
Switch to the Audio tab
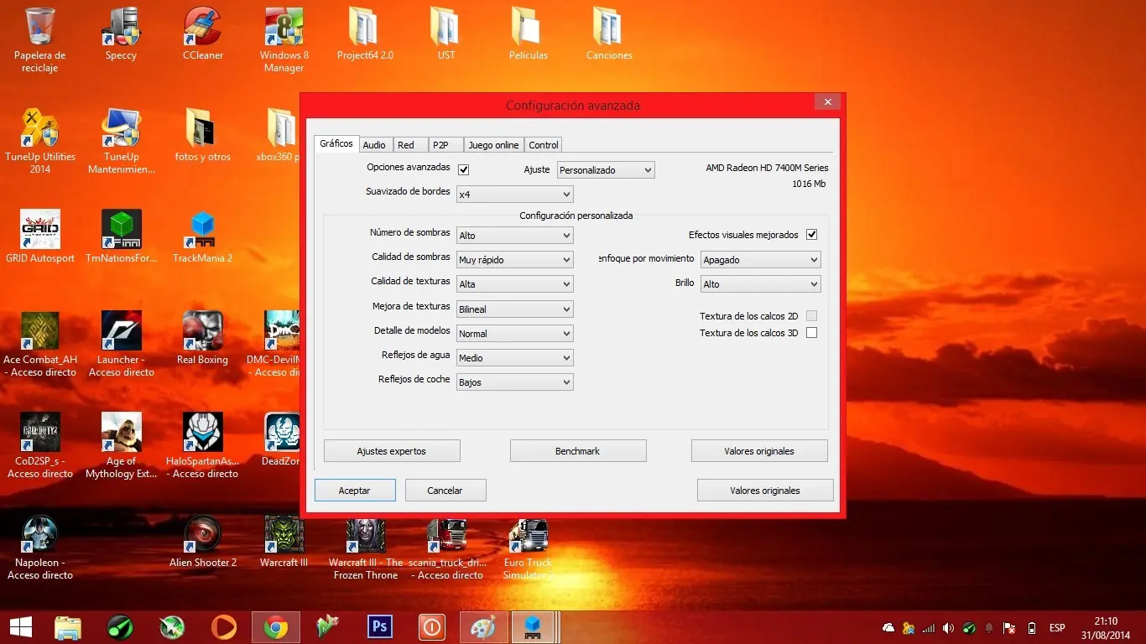coord(374,145)
